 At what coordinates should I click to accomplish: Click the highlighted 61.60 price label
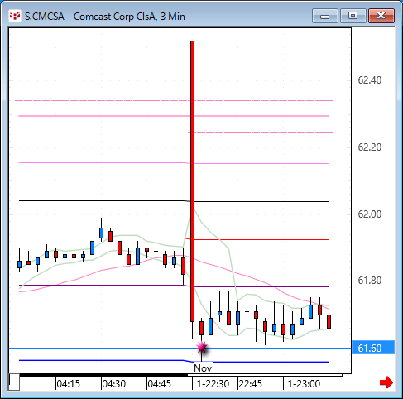(373, 348)
